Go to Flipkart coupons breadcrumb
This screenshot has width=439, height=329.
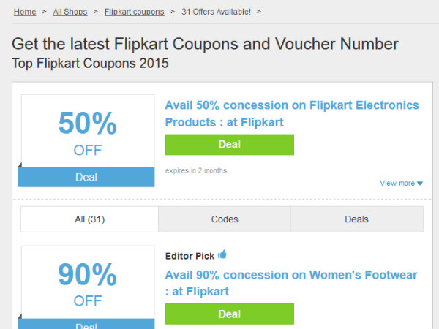point(133,12)
